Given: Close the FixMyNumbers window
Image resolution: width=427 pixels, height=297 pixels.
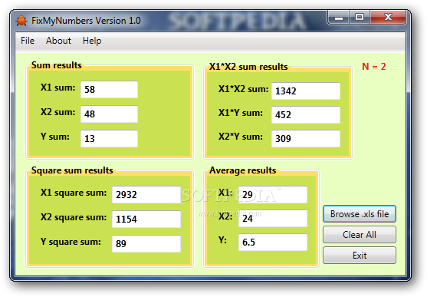Looking at the screenshot, I should pos(388,18).
